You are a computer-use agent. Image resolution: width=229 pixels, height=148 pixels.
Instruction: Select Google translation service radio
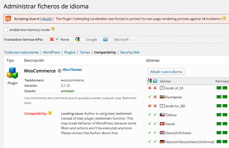[x=83, y=39]
